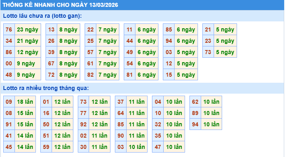Click lotto number 64

click(121, 113)
